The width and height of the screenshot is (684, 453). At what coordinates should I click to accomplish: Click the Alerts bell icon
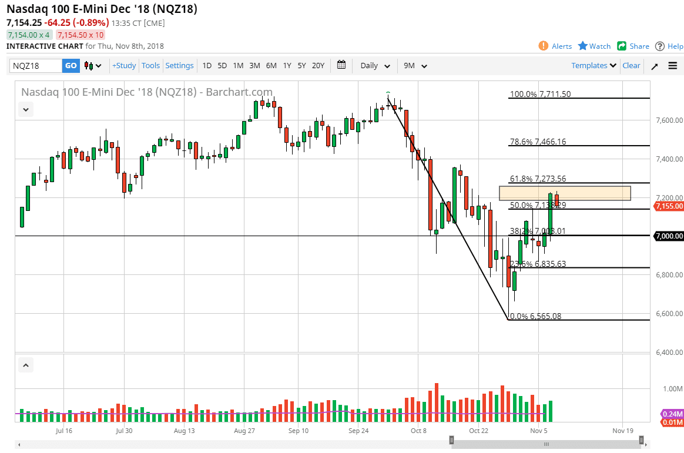click(x=544, y=46)
